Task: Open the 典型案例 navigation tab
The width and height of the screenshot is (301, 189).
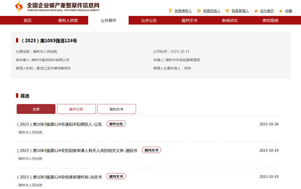Action: tap(270, 20)
